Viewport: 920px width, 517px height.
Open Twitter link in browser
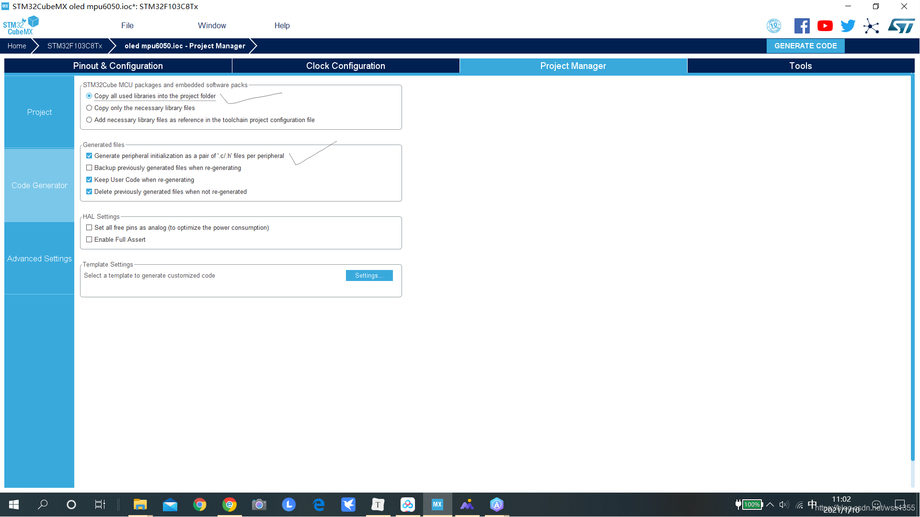pyautogui.click(x=847, y=25)
